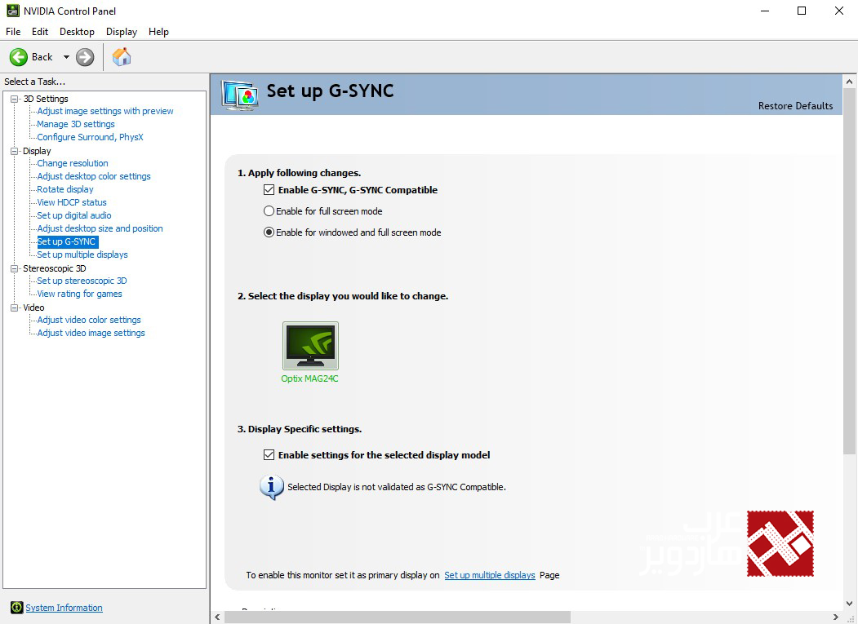Image resolution: width=858 pixels, height=624 pixels.
Task: Click the scroll down arrow
Action: point(849,604)
